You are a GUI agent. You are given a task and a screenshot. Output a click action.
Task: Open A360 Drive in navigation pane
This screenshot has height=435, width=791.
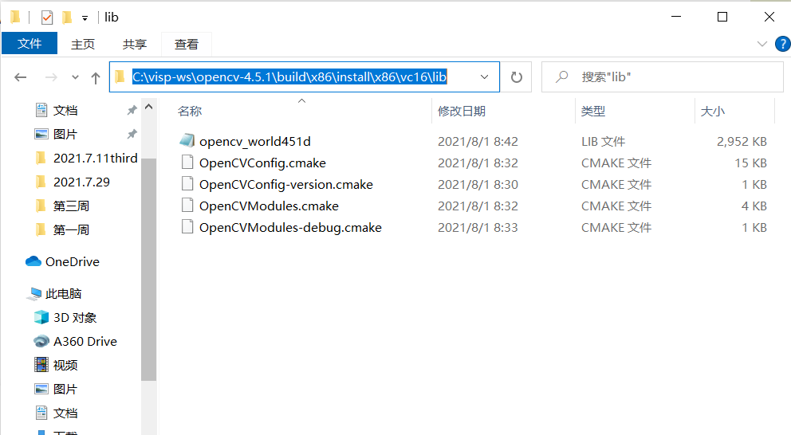click(85, 341)
